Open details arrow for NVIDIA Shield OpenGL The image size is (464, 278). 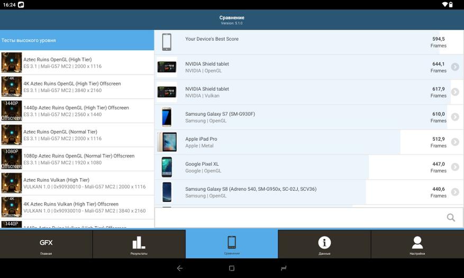pos(455,67)
